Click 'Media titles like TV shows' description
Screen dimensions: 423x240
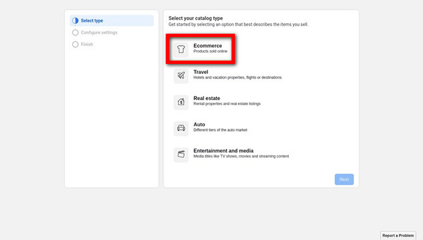pos(241,157)
